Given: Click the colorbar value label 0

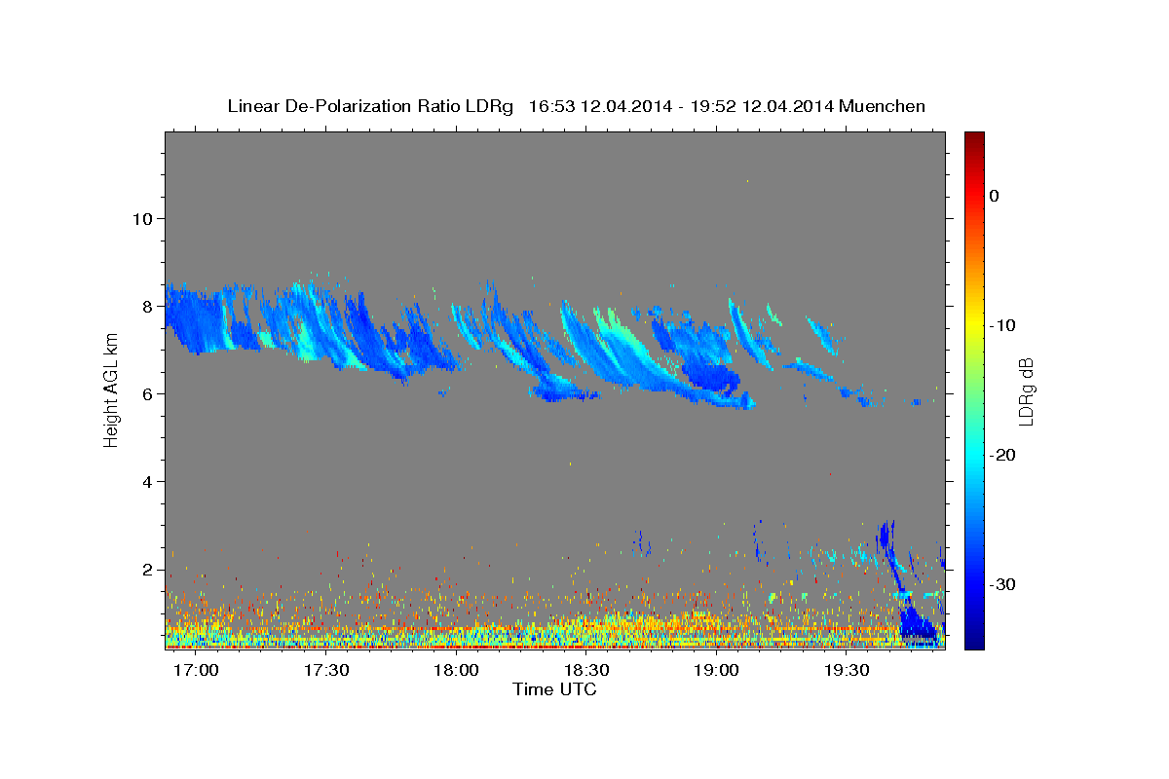Looking at the screenshot, I should pyautogui.click(x=994, y=196).
